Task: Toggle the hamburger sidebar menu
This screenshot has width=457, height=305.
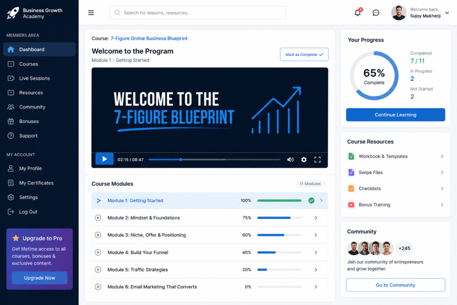Action: [x=91, y=13]
